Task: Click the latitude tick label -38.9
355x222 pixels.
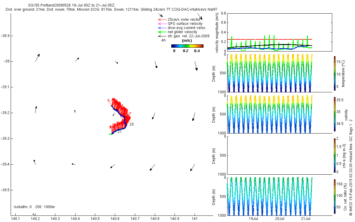Action: tap(5, 36)
